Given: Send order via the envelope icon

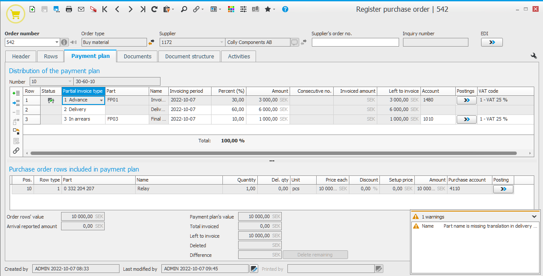Looking at the screenshot, I should point(81,9).
